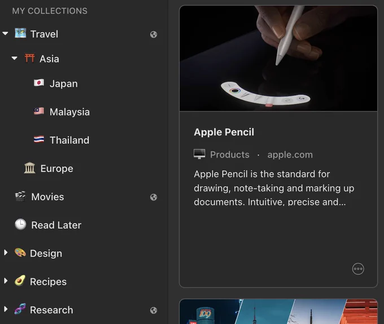Open the Apple Pencil card's more options button
Screen dimensions: 384x324
coord(358,269)
